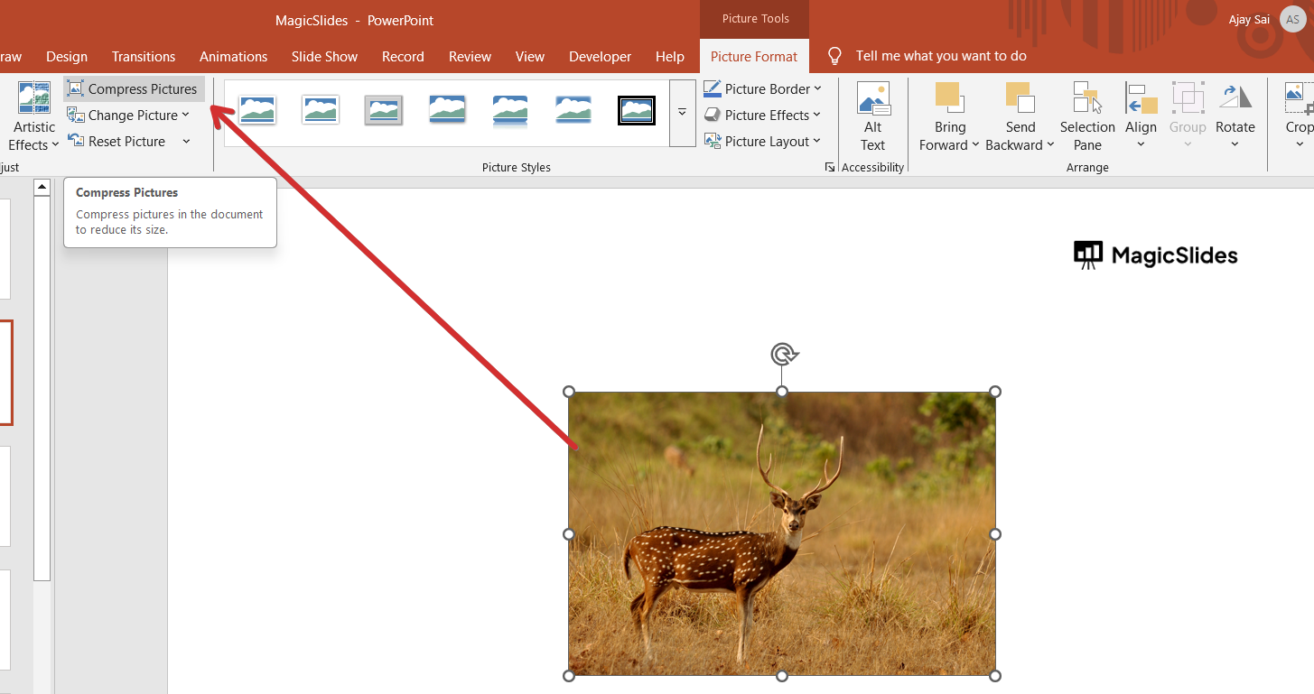Expand the Picture Styles gallery
1314x694 pixels.
(x=682, y=113)
